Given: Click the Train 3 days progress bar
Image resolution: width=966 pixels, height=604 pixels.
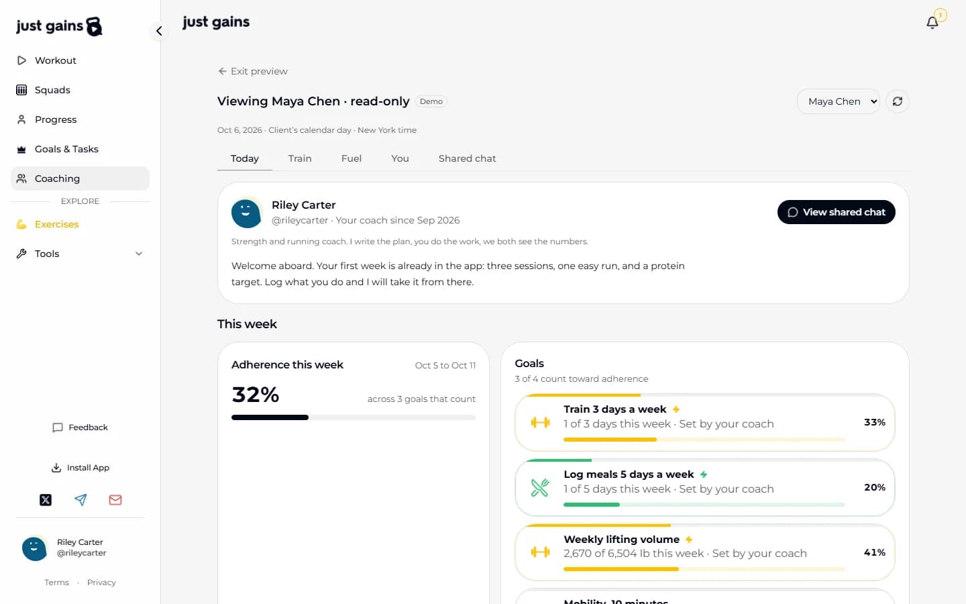Looking at the screenshot, I should pyautogui.click(x=704, y=440).
